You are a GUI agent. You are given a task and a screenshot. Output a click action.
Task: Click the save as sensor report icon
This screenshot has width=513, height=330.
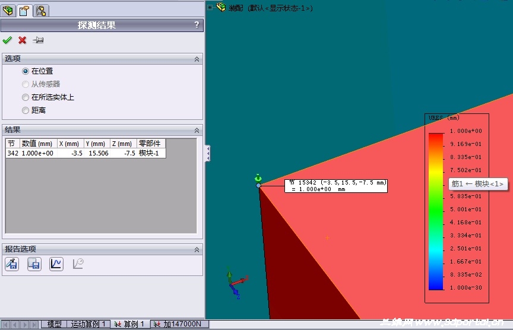pyautogui.click(x=12, y=264)
